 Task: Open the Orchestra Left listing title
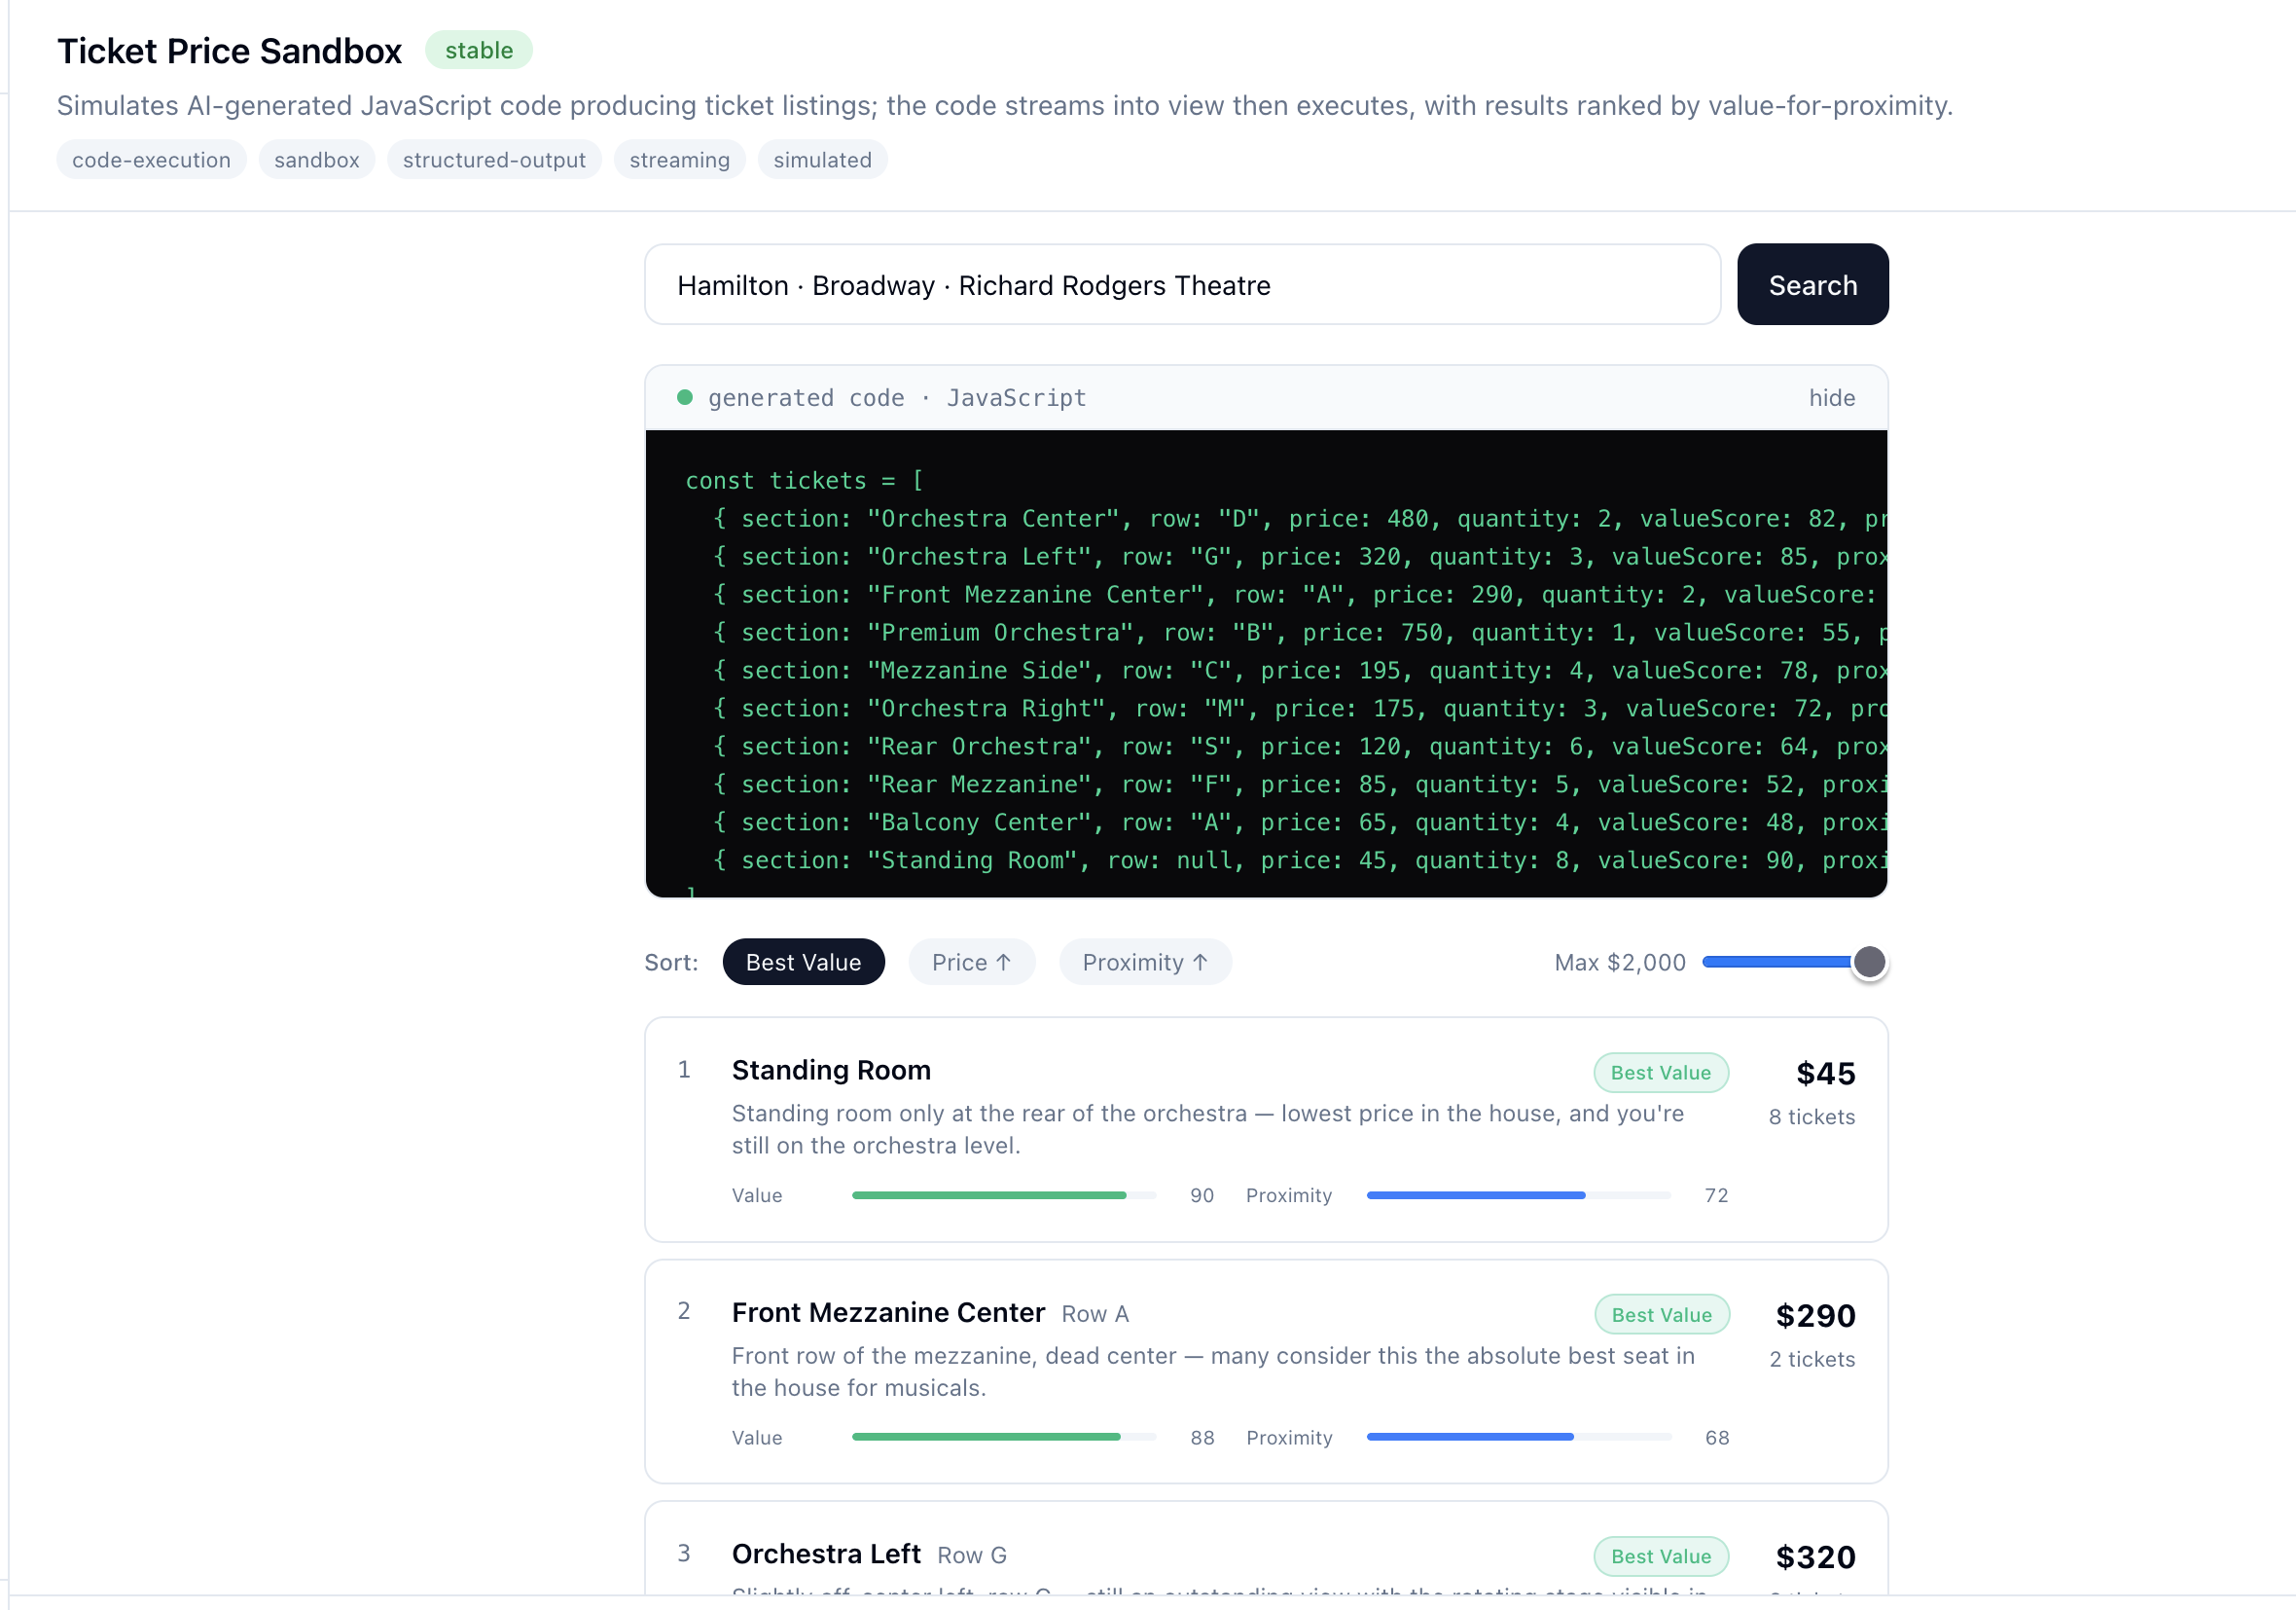click(825, 1553)
